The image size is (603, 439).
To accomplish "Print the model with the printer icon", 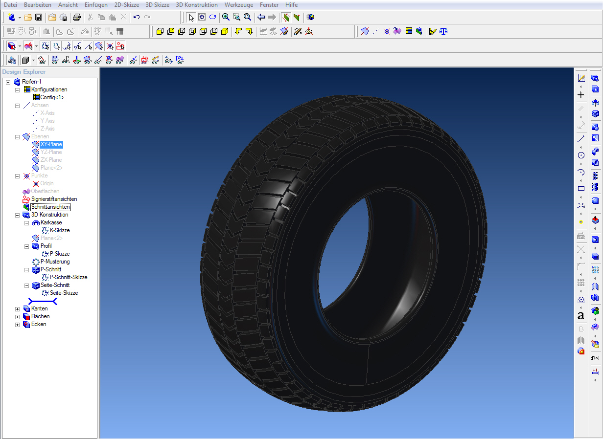I will [x=77, y=17].
